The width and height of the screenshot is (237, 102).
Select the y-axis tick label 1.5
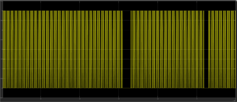[x=1, y=59]
